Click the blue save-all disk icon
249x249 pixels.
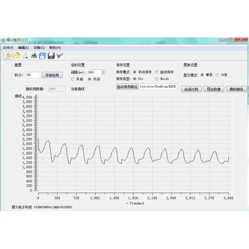[42, 56]
